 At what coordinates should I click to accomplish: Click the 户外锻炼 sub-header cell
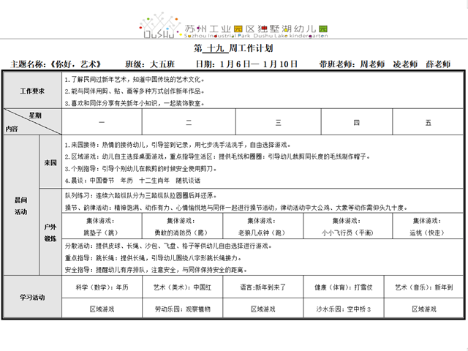point(50,233)
